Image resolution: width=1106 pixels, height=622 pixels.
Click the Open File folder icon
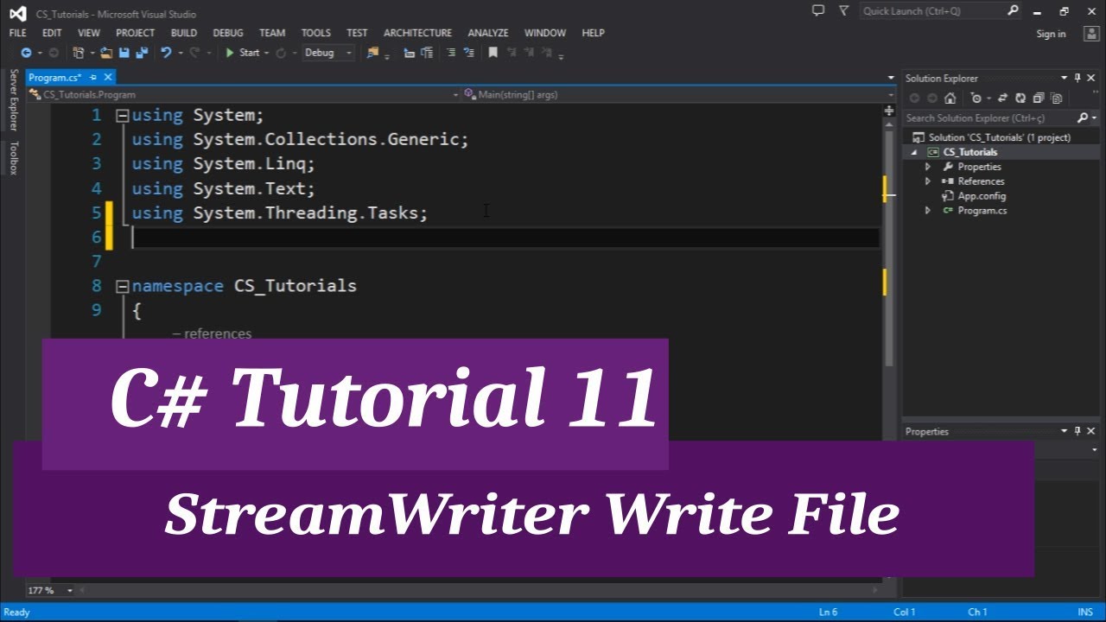tap(106, 53)
